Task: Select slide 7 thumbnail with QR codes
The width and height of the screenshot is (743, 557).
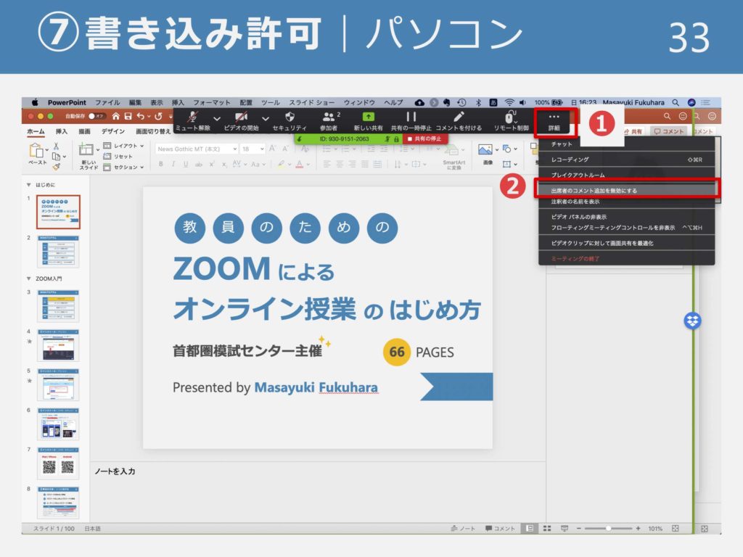Action: click(x=58, y=463)
